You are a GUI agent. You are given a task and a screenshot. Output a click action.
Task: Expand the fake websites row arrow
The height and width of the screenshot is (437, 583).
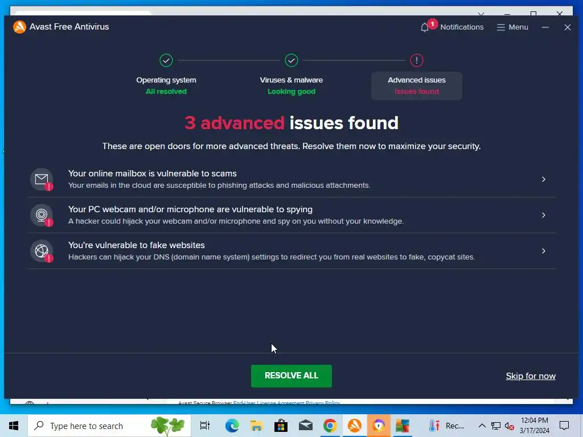pos(544,251)
